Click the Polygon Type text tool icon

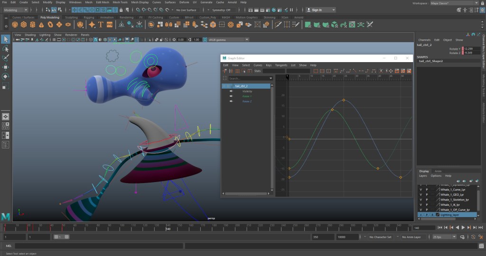101,24
